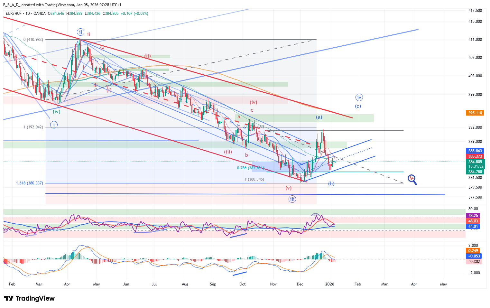Click the EUR/HUF symbol title

point(15,14)
